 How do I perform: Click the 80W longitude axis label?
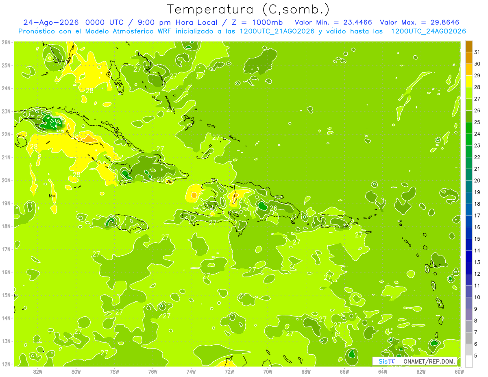point(76,371)
